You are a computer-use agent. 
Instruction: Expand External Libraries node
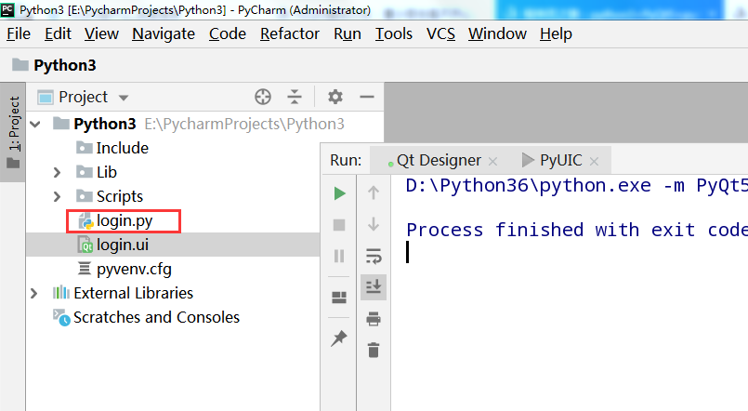(x=33, y=293)
